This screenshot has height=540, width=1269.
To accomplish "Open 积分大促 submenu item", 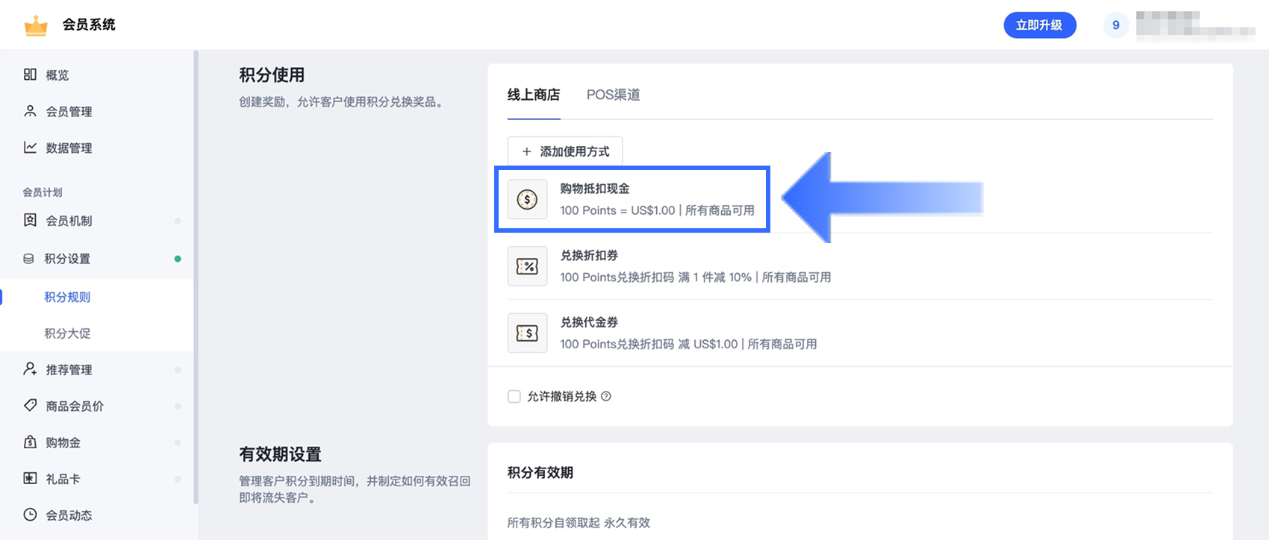I will [x=67, y=333].
